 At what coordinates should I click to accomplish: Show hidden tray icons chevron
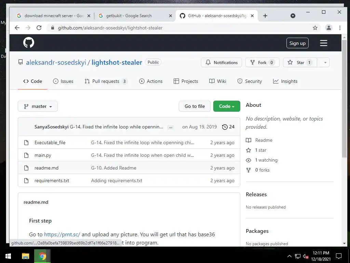coord(289,256)
